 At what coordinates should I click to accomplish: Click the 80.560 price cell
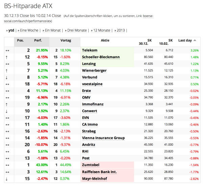(x=149, y=57)
